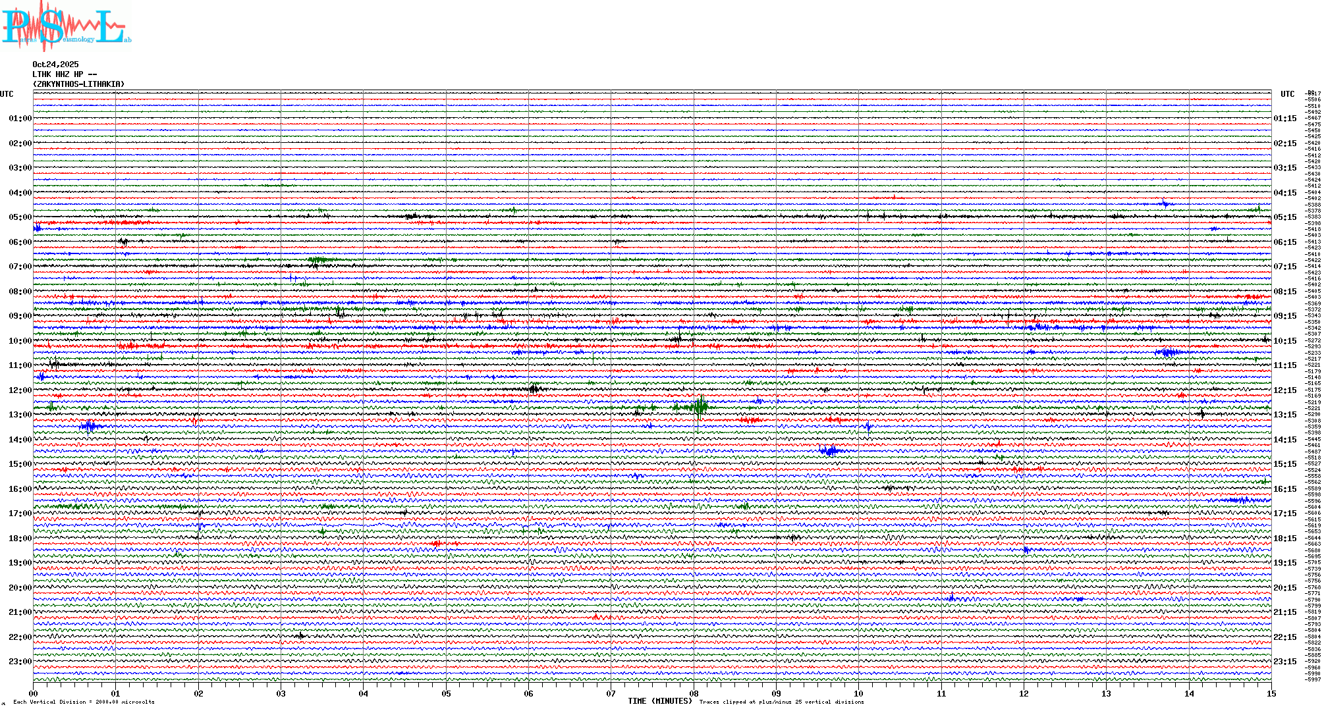Click the 20:15 time label on right
Image resolution: width=1324 pixels, height=711 pixels.
tap(1284, 588)
